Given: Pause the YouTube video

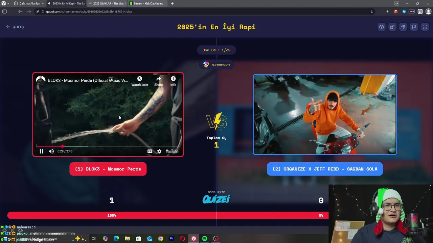Looking at the screenshot, I should tap(41, 152).
